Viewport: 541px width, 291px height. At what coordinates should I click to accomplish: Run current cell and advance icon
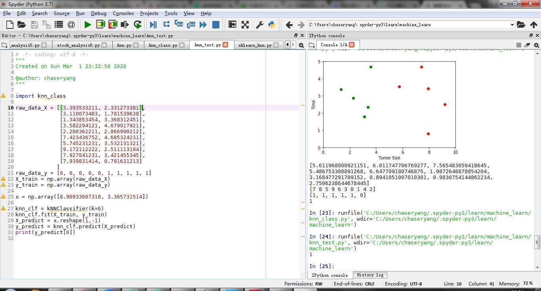pyautogui.click(x=112, y=25)
